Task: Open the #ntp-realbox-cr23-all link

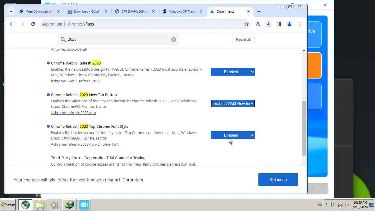Action: click(69, 49)
